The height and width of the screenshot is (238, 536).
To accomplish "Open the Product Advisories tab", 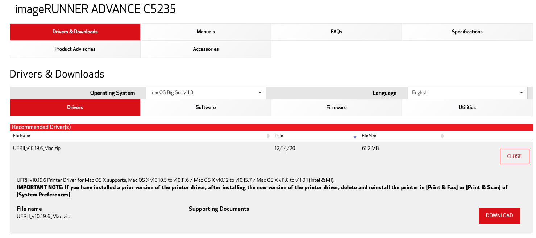I will click(75, 49).
